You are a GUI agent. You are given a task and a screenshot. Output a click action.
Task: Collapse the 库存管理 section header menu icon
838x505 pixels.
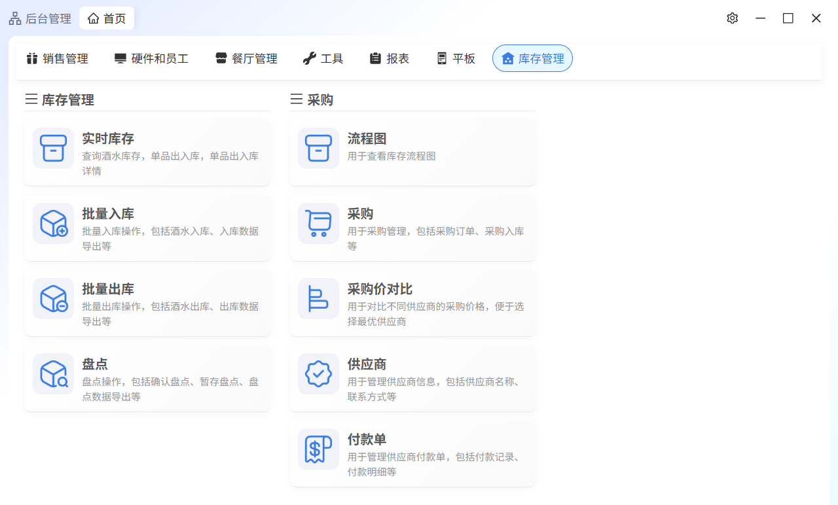pos(31,99)
